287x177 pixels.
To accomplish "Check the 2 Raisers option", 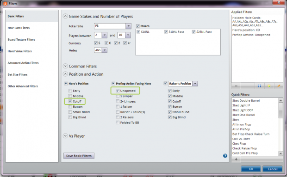I will click(118, 117).
